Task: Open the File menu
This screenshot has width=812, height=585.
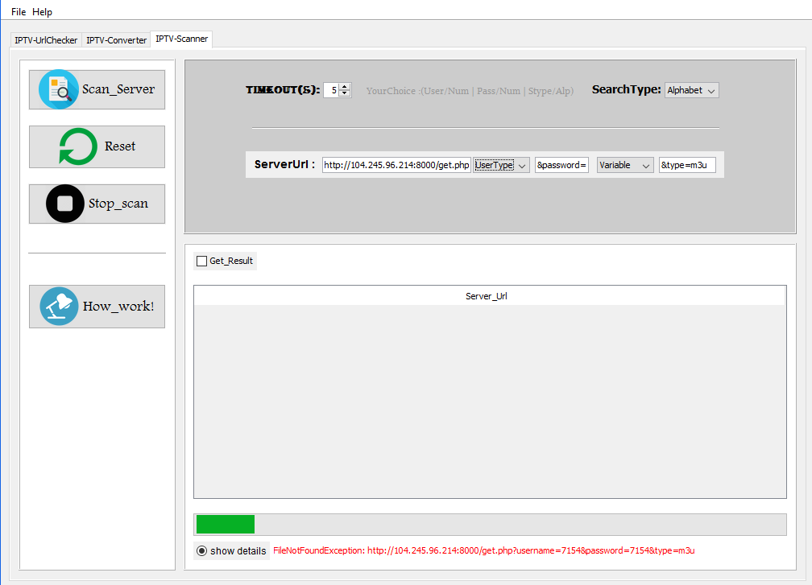Action: tap(19, 12)
